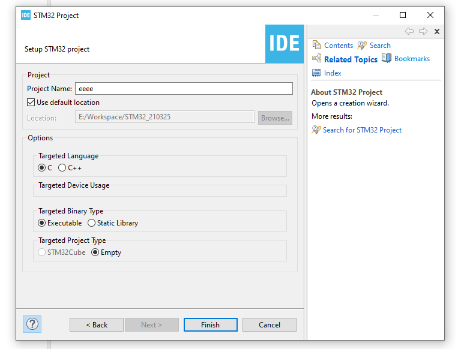Viewport: 470px width, 349px height.
Task: Open help via the question mark icon
Action: (32, 324)
